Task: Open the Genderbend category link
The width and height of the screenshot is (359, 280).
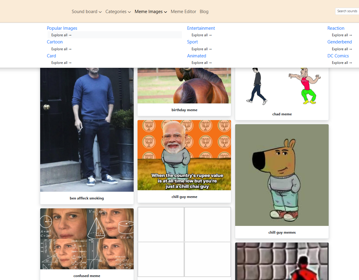Action: click(x=339, y=42)
